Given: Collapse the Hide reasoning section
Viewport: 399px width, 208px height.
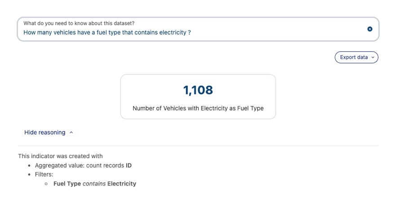Looking at the screenshot, I should coord(45,133).
